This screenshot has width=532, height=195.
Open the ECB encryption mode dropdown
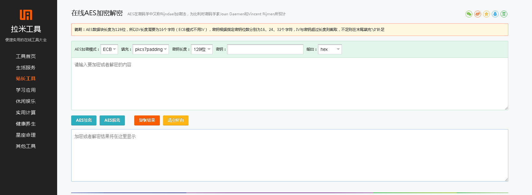pyautogui.click(x=109, y=49)
